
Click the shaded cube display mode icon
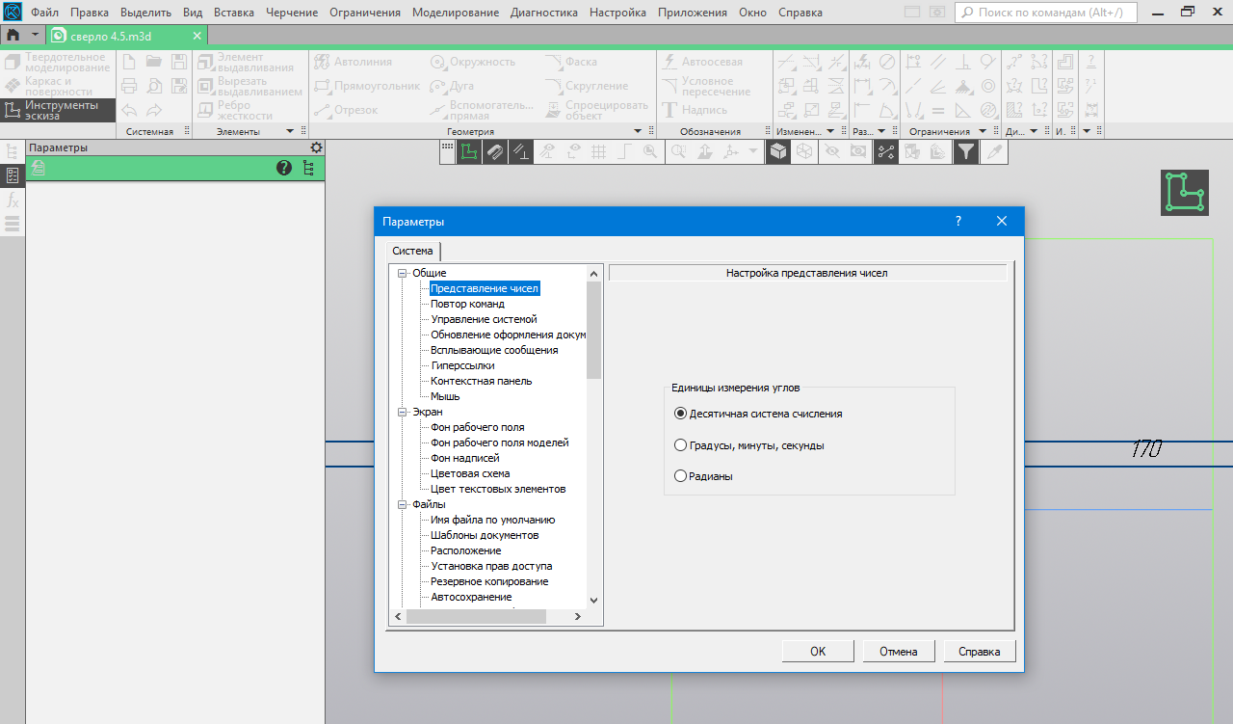point(777,151)
